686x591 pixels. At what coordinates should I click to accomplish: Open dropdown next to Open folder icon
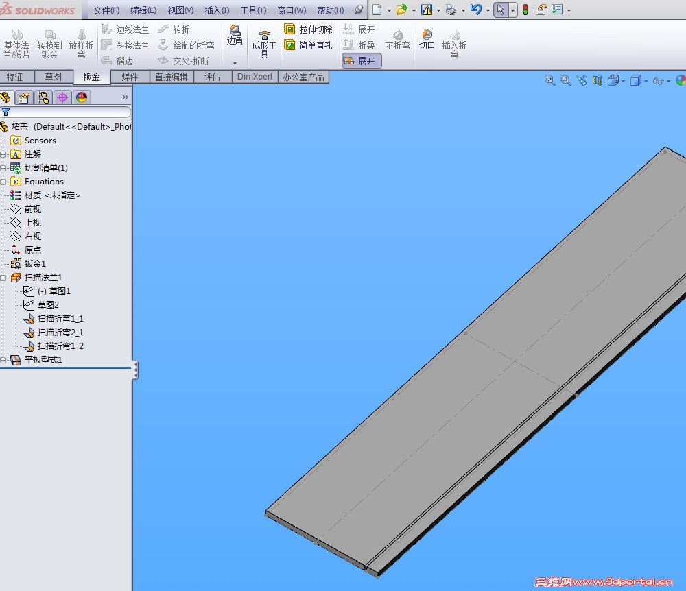[x=414, y=10]
